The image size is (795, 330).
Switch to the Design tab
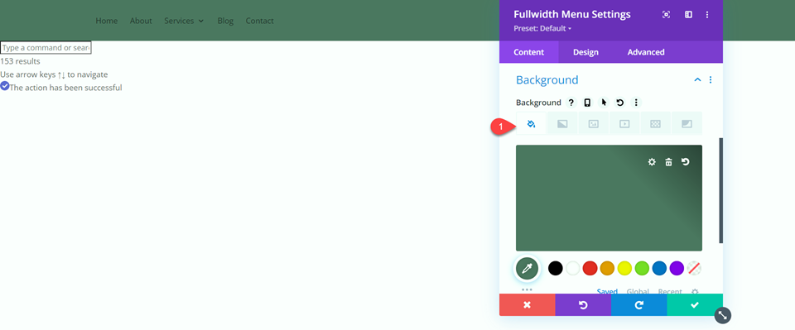[x=585, y=52]
